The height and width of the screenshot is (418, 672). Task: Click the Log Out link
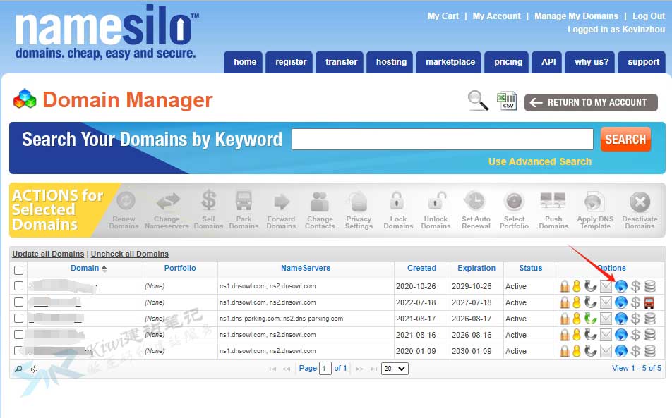click(x=649, y=16)
